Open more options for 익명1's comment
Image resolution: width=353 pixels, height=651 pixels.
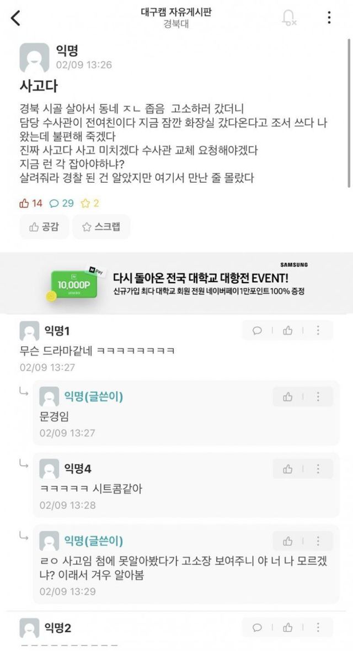tap(318, 331)
